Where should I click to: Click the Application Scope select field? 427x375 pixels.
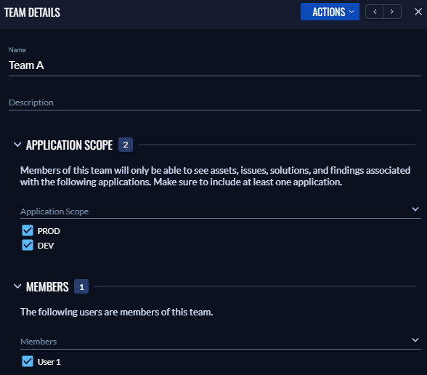(221, 211)
